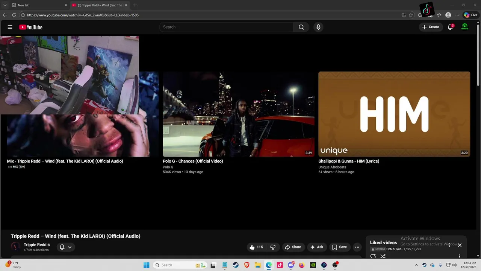Image resolution: width=481 pixels, height=271 pixels.
Task: Go to the YouTube home logo
Action: click(31, 27)
